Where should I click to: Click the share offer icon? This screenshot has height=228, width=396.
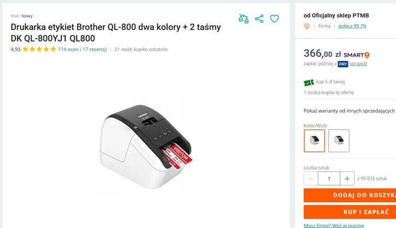click(259, 19)
